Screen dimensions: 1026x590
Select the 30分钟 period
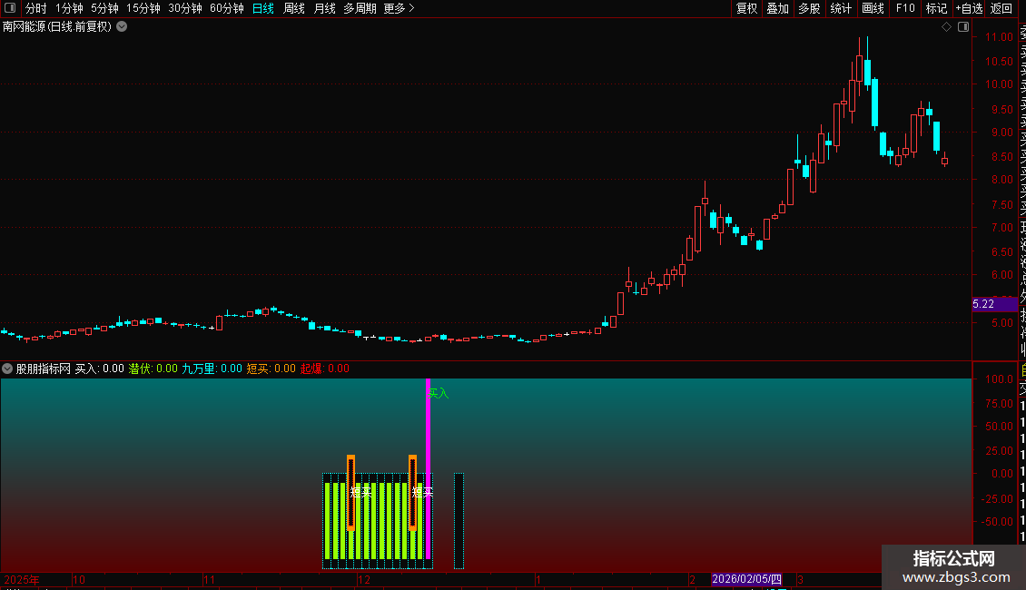[x=185, y=8]
